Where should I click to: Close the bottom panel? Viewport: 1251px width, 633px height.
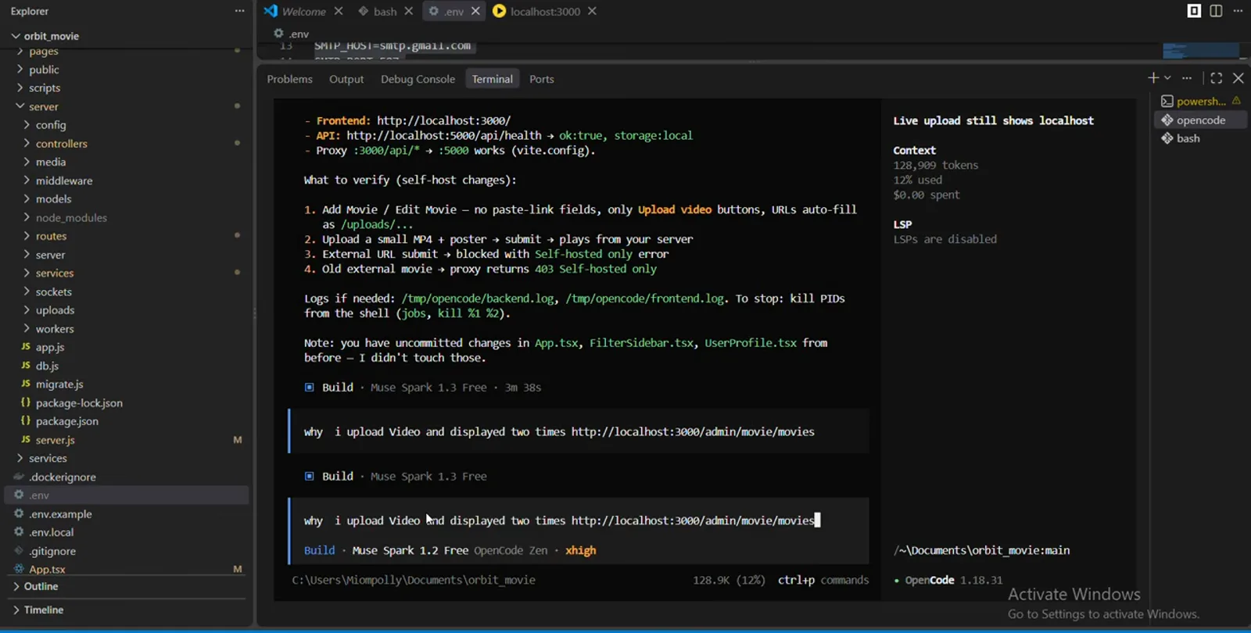(1238, 78)
